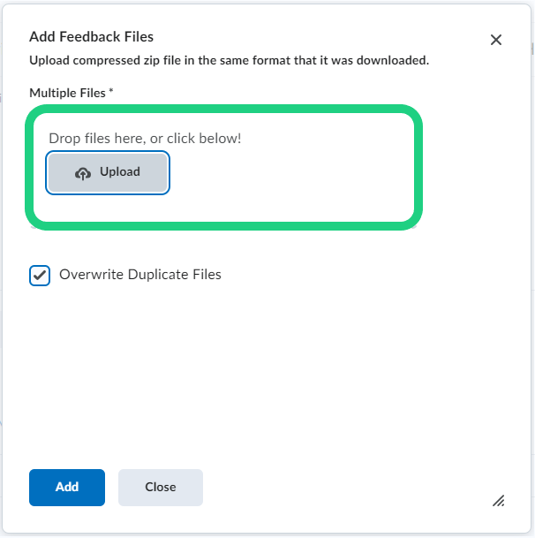The image size is (535, 538).
Task: Click the cloud upload icon
Action: (83, 173)
